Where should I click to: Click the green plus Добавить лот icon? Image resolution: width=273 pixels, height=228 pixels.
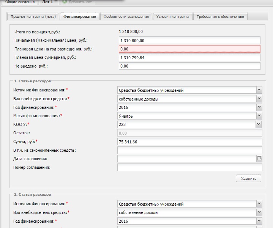point(65,2)
